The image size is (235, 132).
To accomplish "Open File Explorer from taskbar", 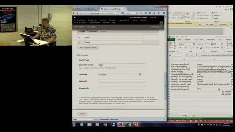I will click(90, 125).
